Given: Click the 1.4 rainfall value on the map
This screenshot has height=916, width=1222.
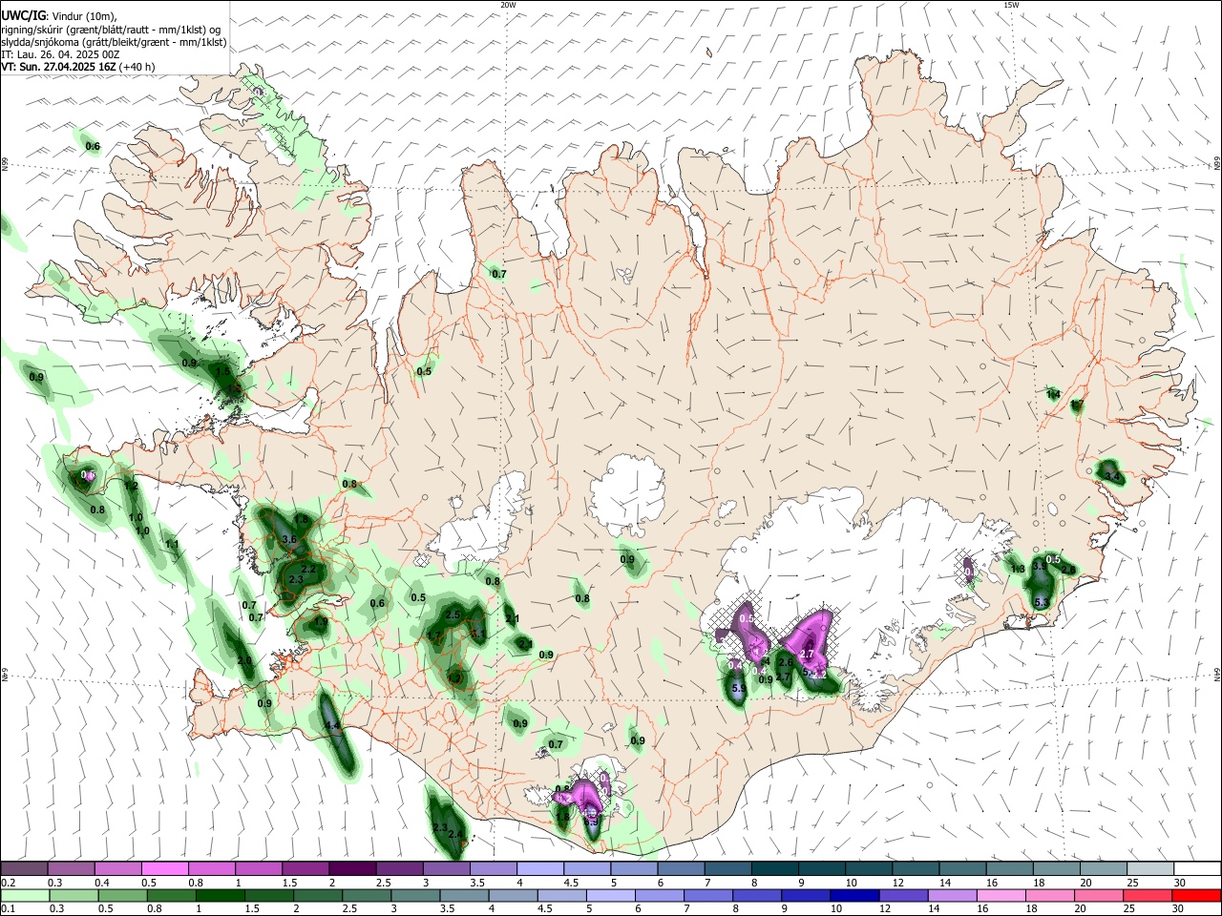Looking at the screenshot, I should coord(1053,394).
